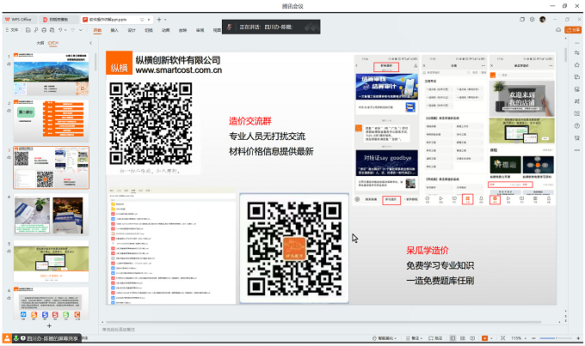Switch to 大纲 outline view tab
The image size is (585, 346).
pos(40,43)
